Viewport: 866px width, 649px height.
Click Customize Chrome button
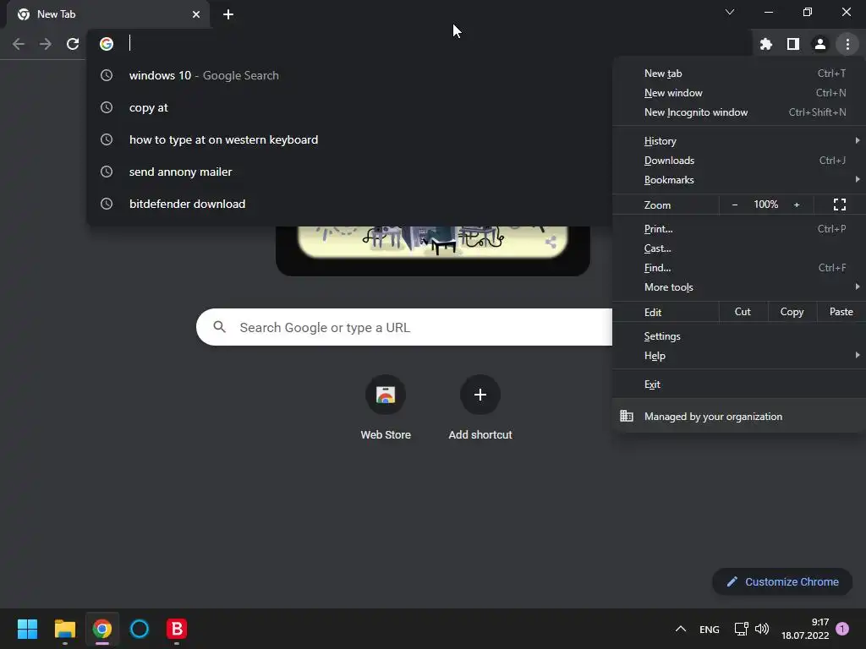point(782,581)
